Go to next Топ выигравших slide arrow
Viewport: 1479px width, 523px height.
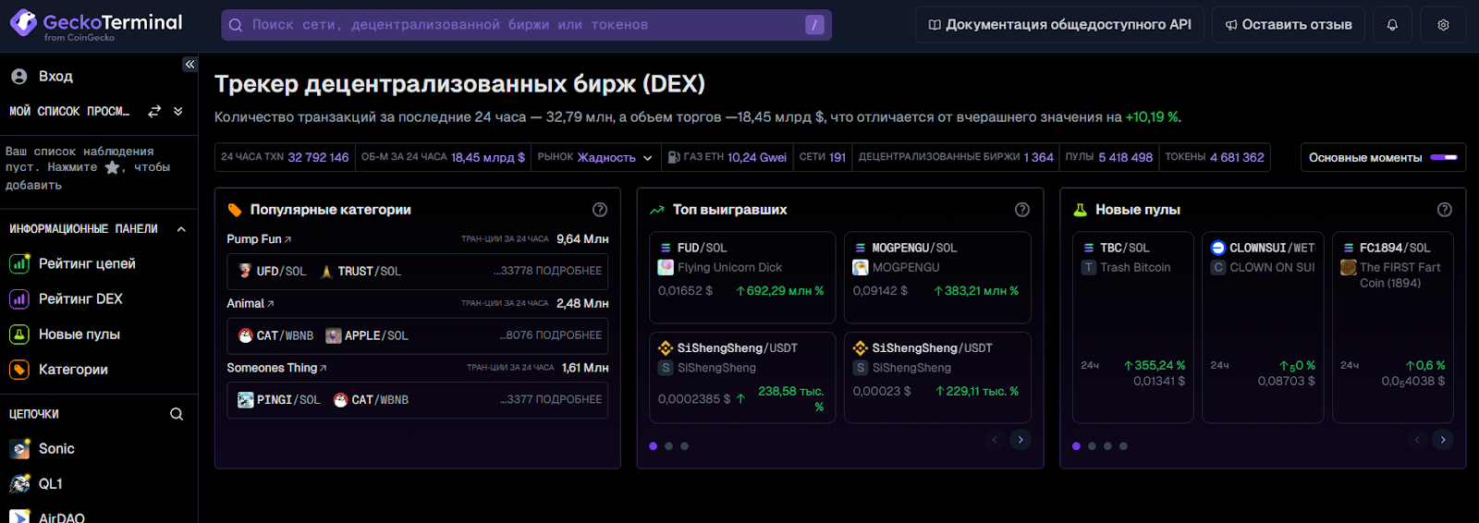(x=1021, y=440)
